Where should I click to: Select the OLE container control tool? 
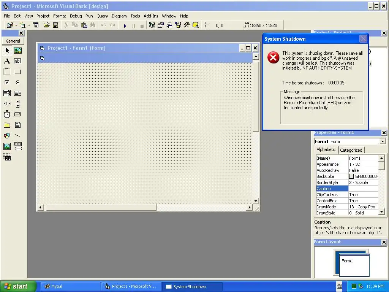tap(7, 157)
